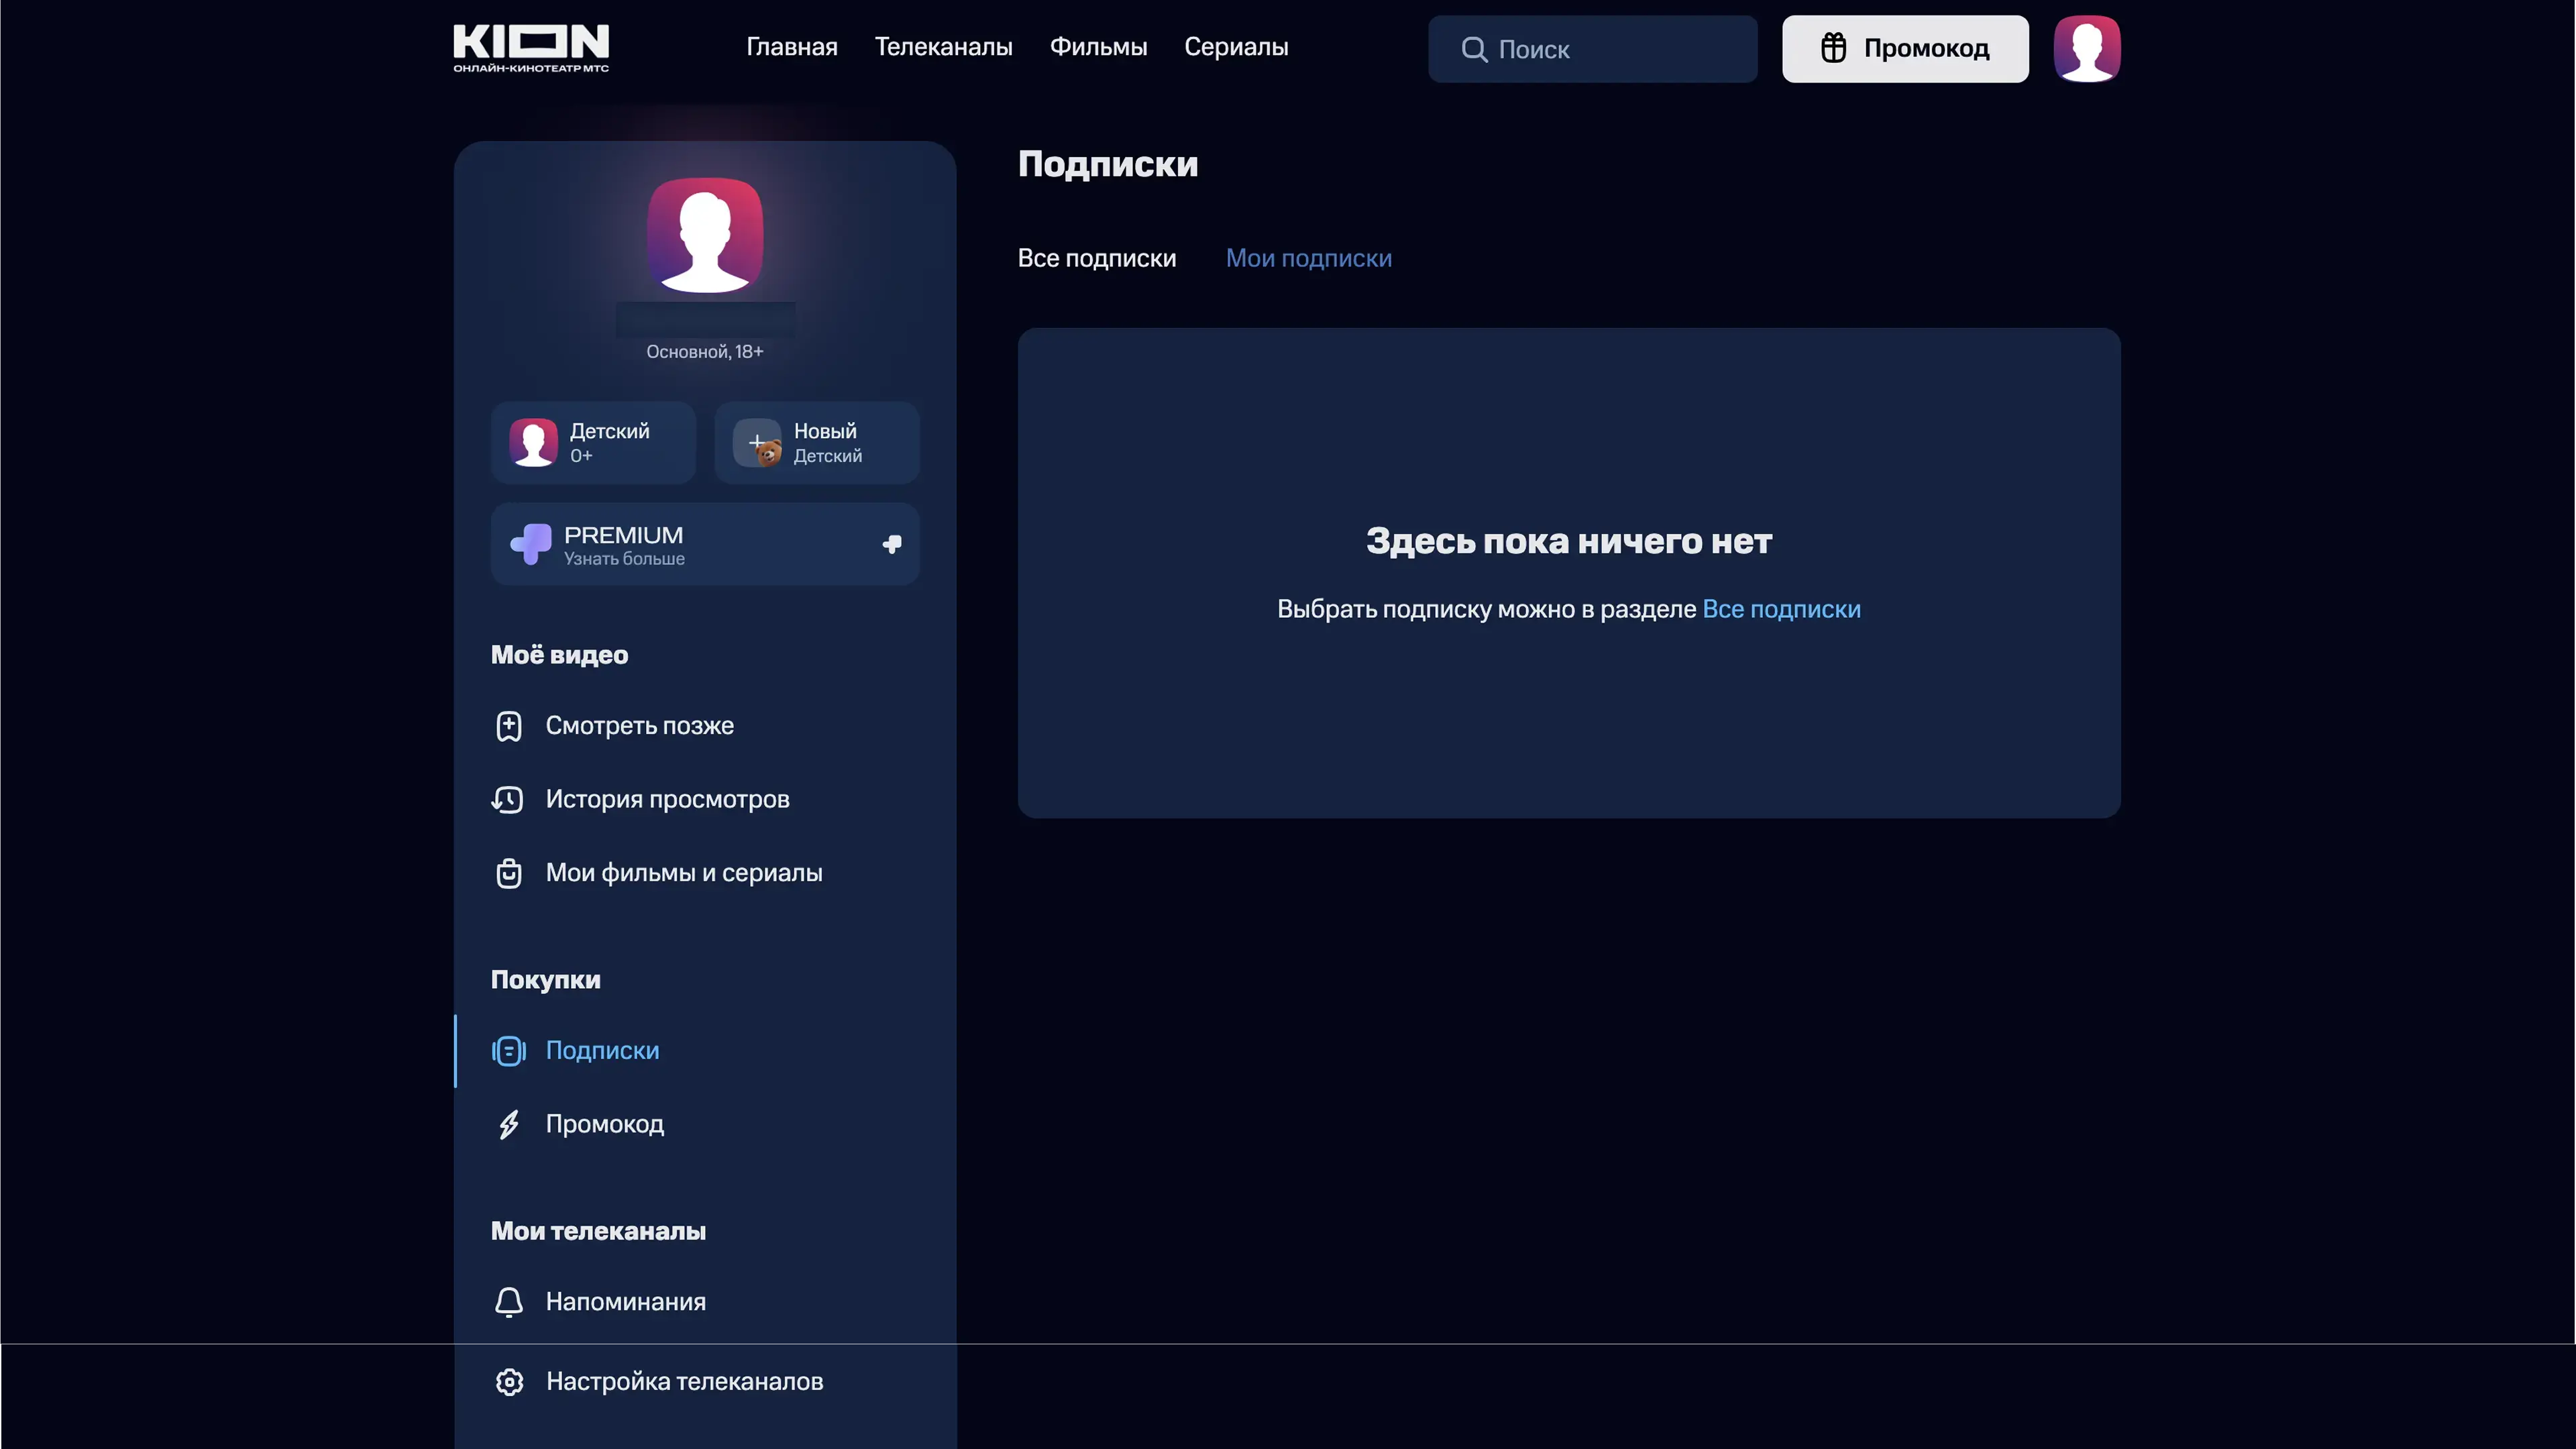
Task: Expand the PREMIUM Узнать больше banner
Action: (705, 545)
